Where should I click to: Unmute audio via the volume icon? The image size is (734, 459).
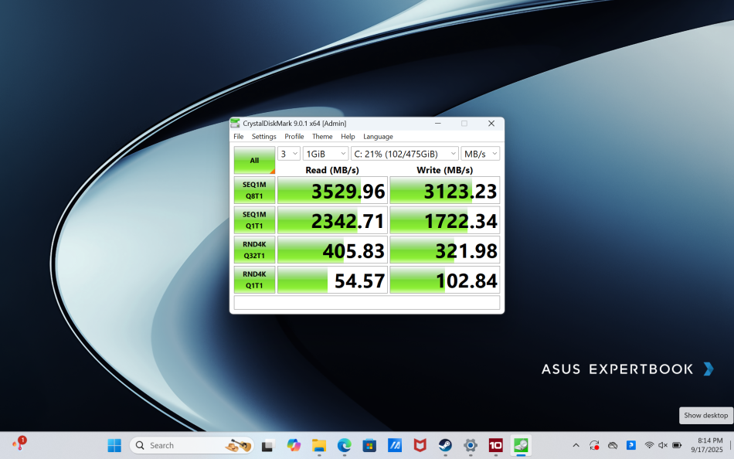tap(662, 445)
